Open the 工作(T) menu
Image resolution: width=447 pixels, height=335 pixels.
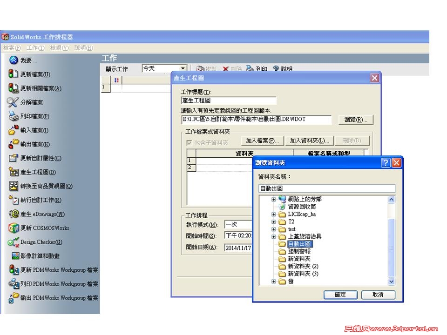(36, 48)
